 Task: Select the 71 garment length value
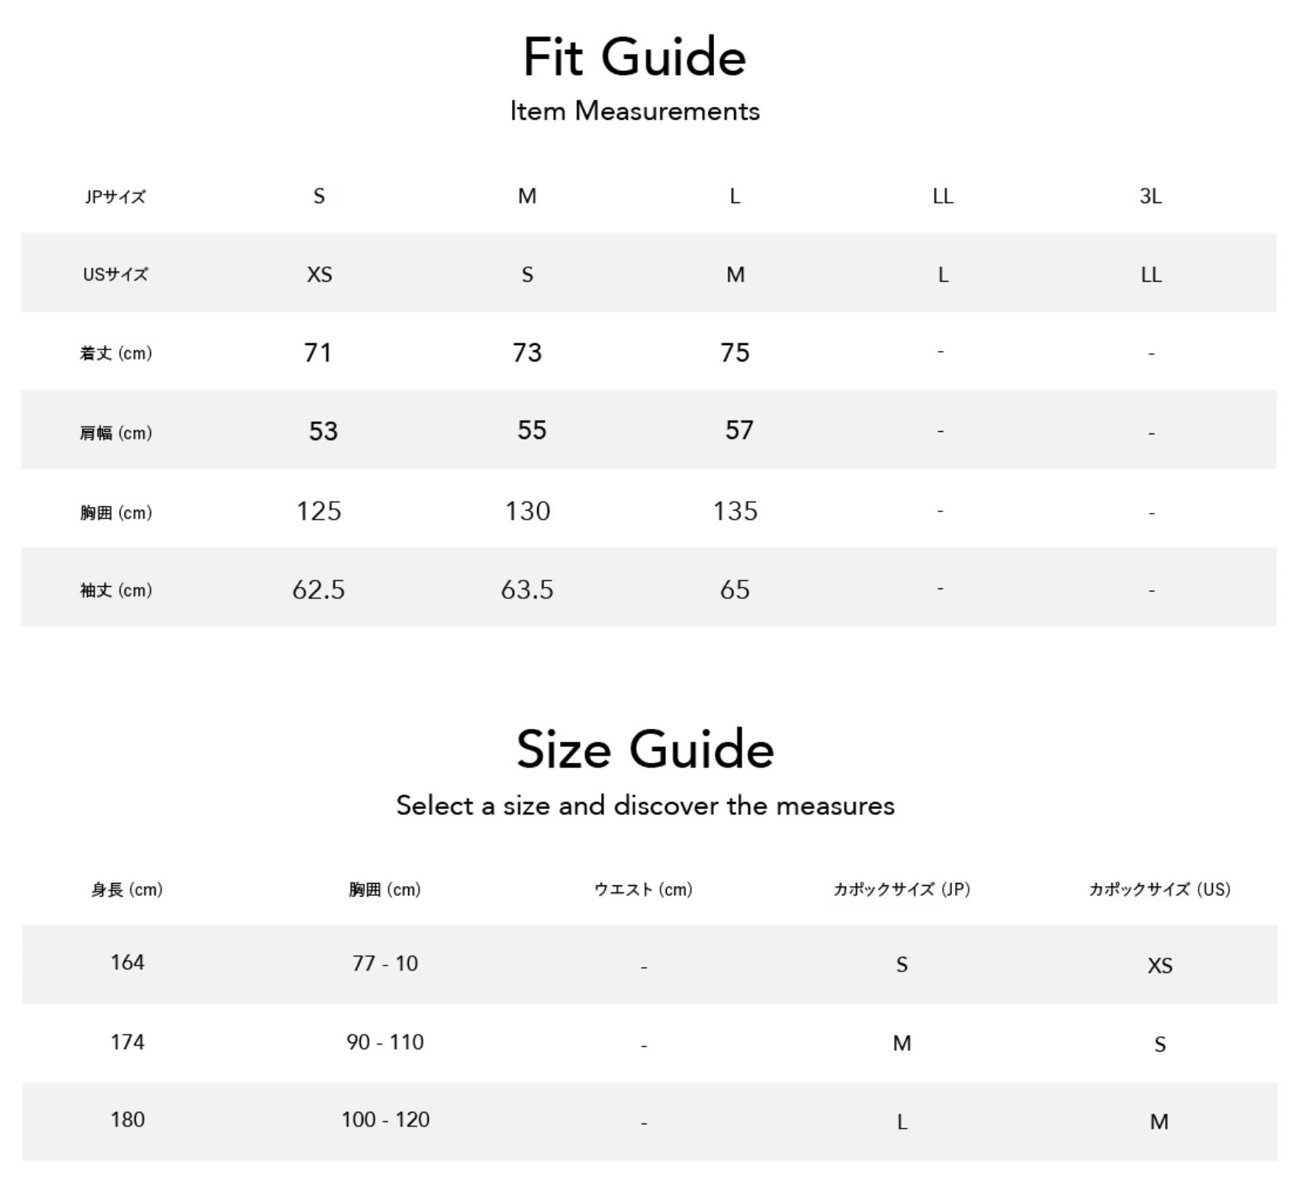pyautogui.click(x=317, y=353)
